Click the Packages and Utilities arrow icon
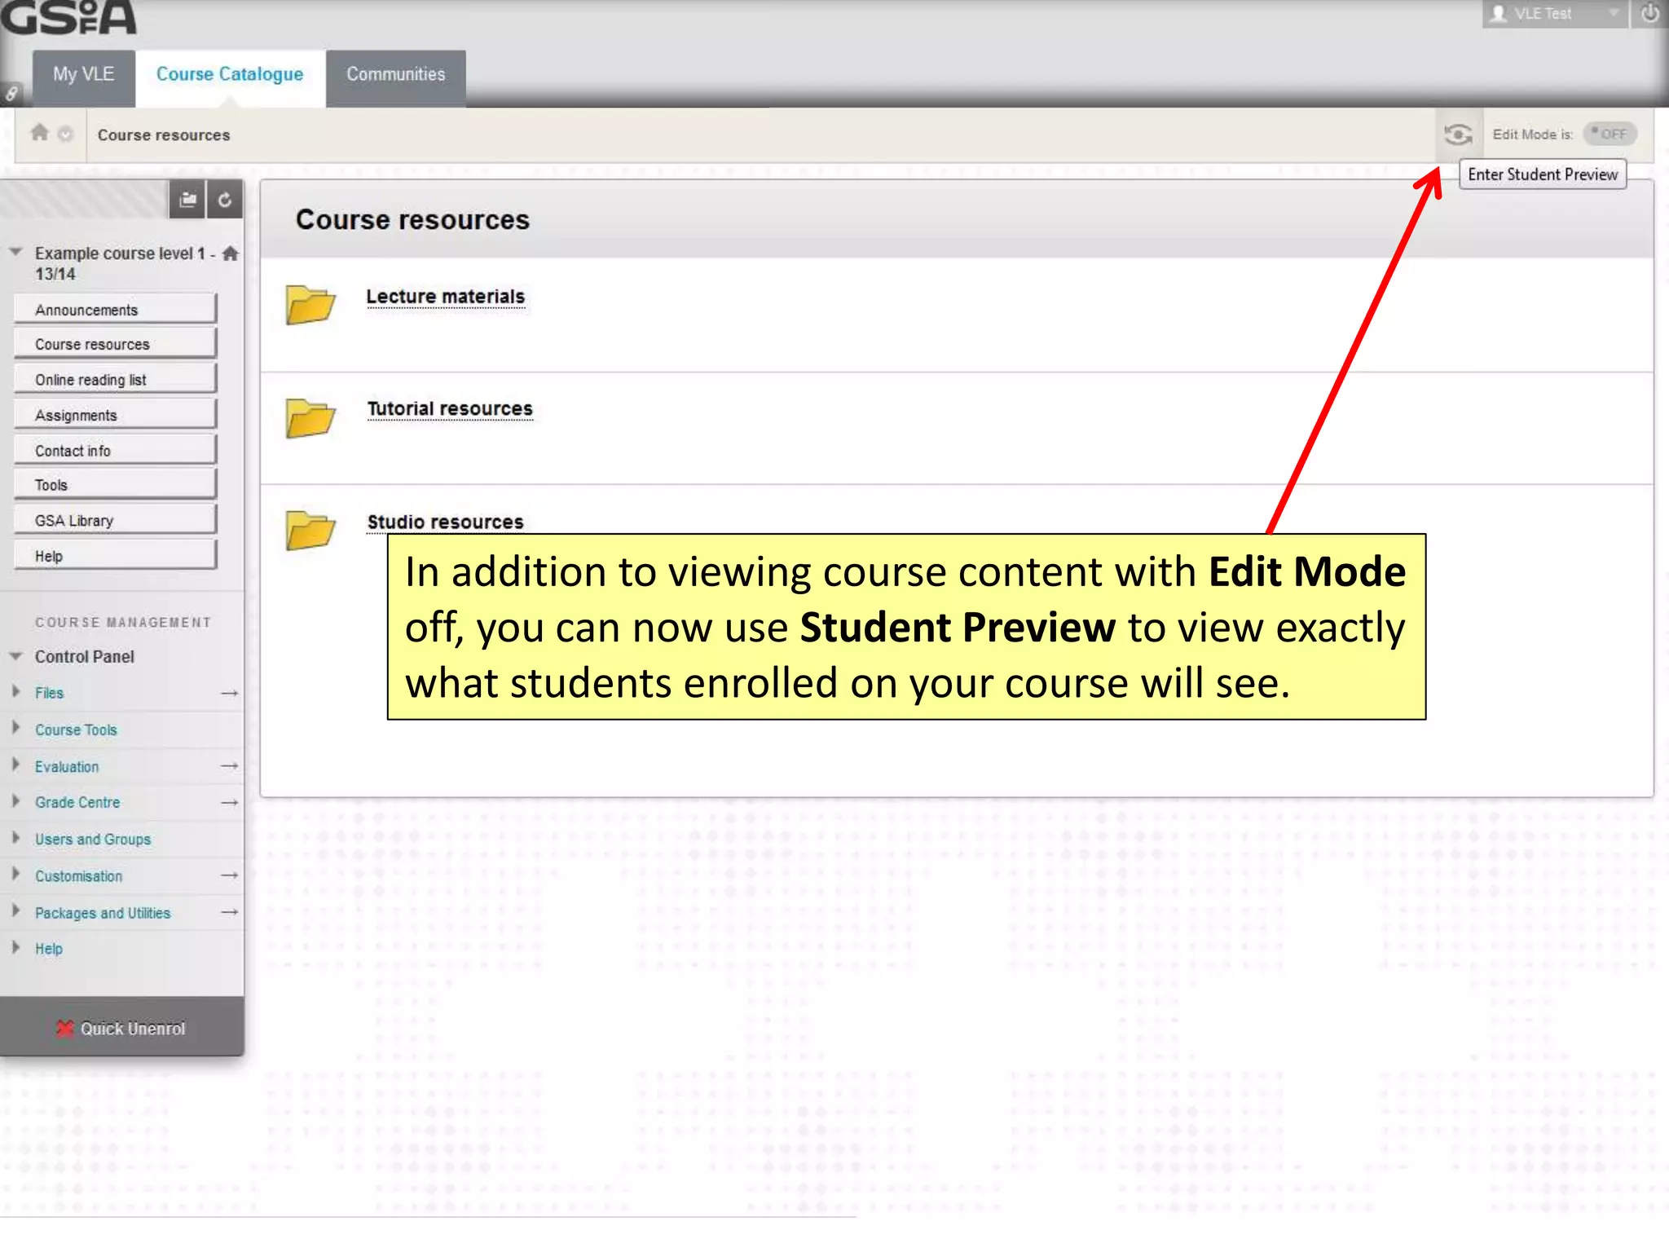The height and width of the screenshot is (1252, 1669). (x=229, y=912)
